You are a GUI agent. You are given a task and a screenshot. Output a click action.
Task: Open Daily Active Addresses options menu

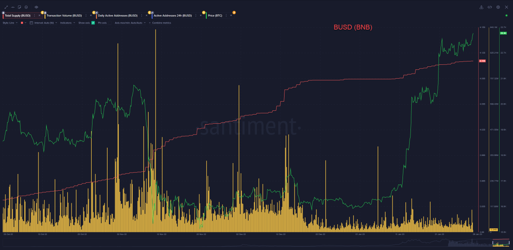click(142, 15)
